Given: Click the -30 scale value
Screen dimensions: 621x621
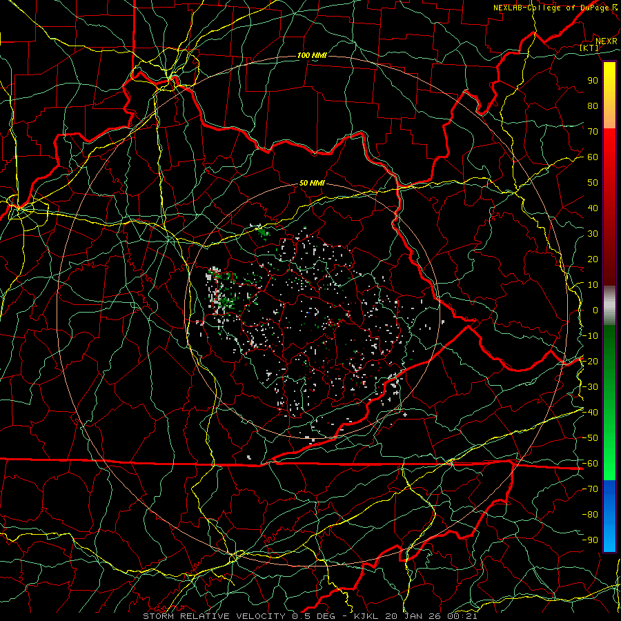Looking at the screenshot, I should point(590,387).
